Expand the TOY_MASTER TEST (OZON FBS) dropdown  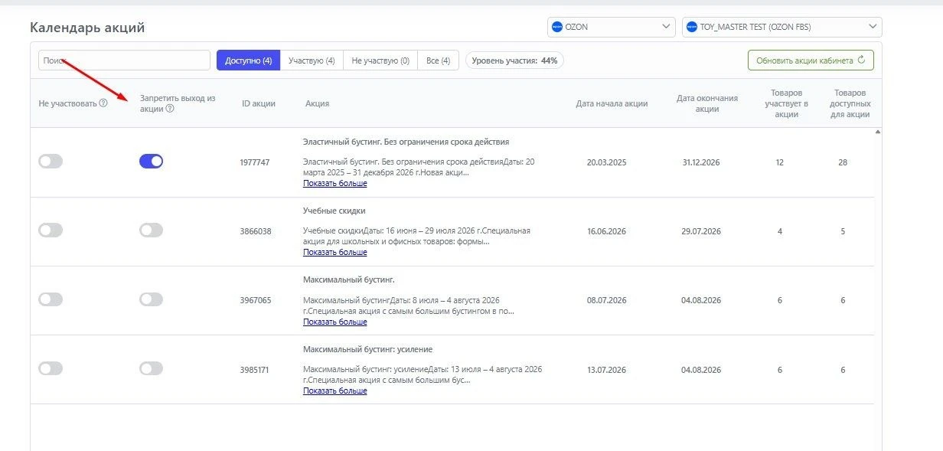click(x=782, y=27)
